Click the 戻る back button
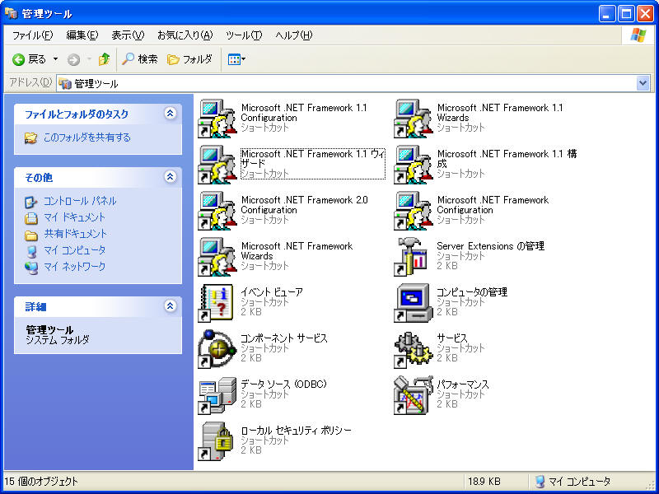 pos(30,59)
